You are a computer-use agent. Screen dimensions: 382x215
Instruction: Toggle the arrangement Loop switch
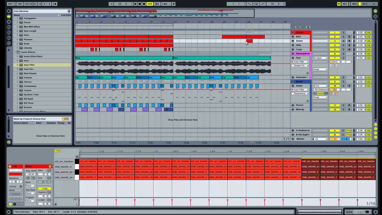pyautogui.click(x=256, y=4)
